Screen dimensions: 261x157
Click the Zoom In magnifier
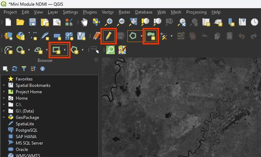(x=109, y=22)
